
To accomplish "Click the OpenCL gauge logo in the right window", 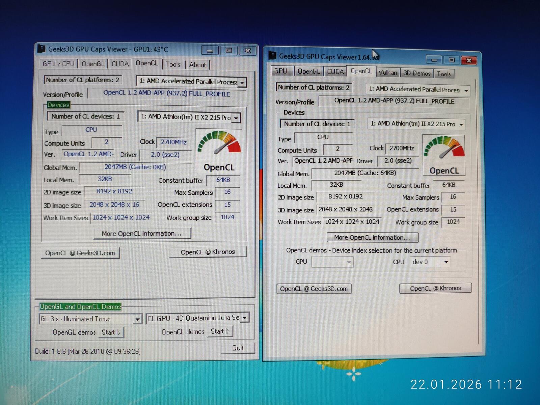I will (x=444, y=155).
